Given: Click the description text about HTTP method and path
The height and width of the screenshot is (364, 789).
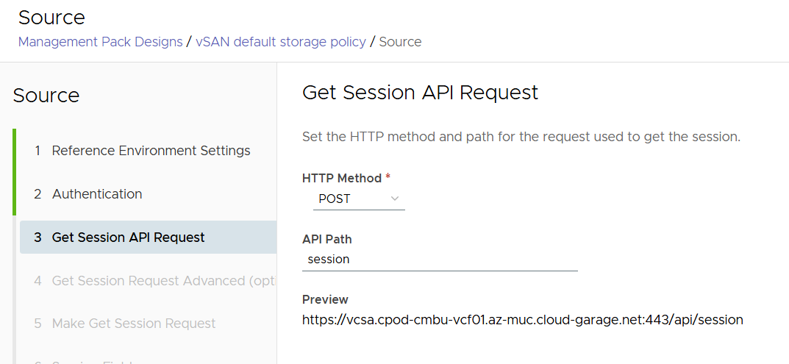Looking at the screenshot, I should click(x=521, y=137).
